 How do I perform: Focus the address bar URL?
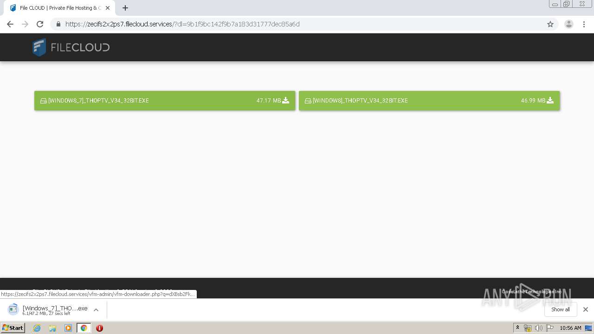tap(182, 24)
